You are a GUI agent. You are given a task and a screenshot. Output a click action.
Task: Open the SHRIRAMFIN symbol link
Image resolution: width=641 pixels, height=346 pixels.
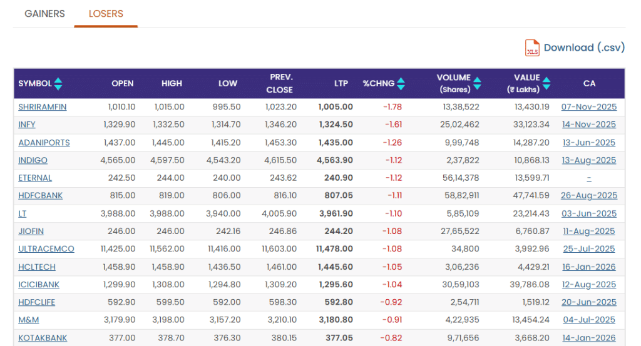(x=43, y=107)
